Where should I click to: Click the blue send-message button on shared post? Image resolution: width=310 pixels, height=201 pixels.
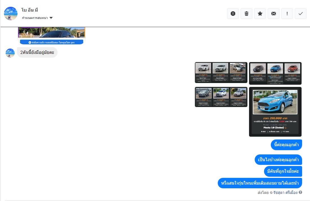(52, 42)
